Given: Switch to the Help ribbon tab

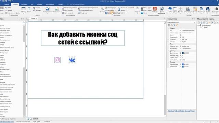Looking at the screenshot, I should pos(60,4).
